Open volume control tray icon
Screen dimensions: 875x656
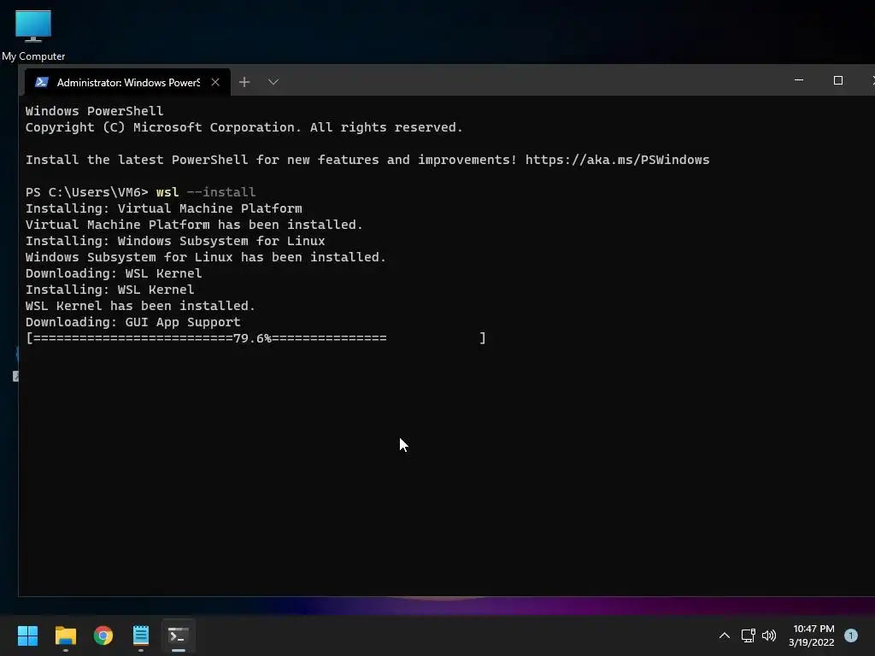click(769, 635)
